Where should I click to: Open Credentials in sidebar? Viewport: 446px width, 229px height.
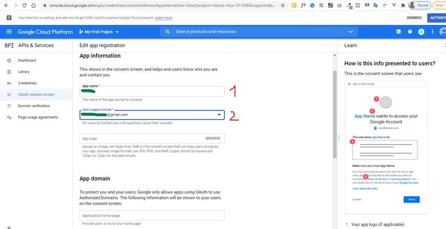28,83
